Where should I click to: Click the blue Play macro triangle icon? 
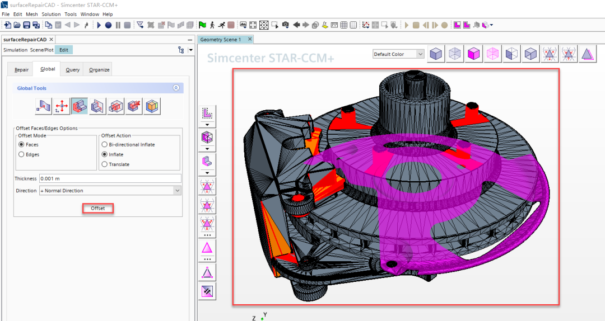pos(99,25)
